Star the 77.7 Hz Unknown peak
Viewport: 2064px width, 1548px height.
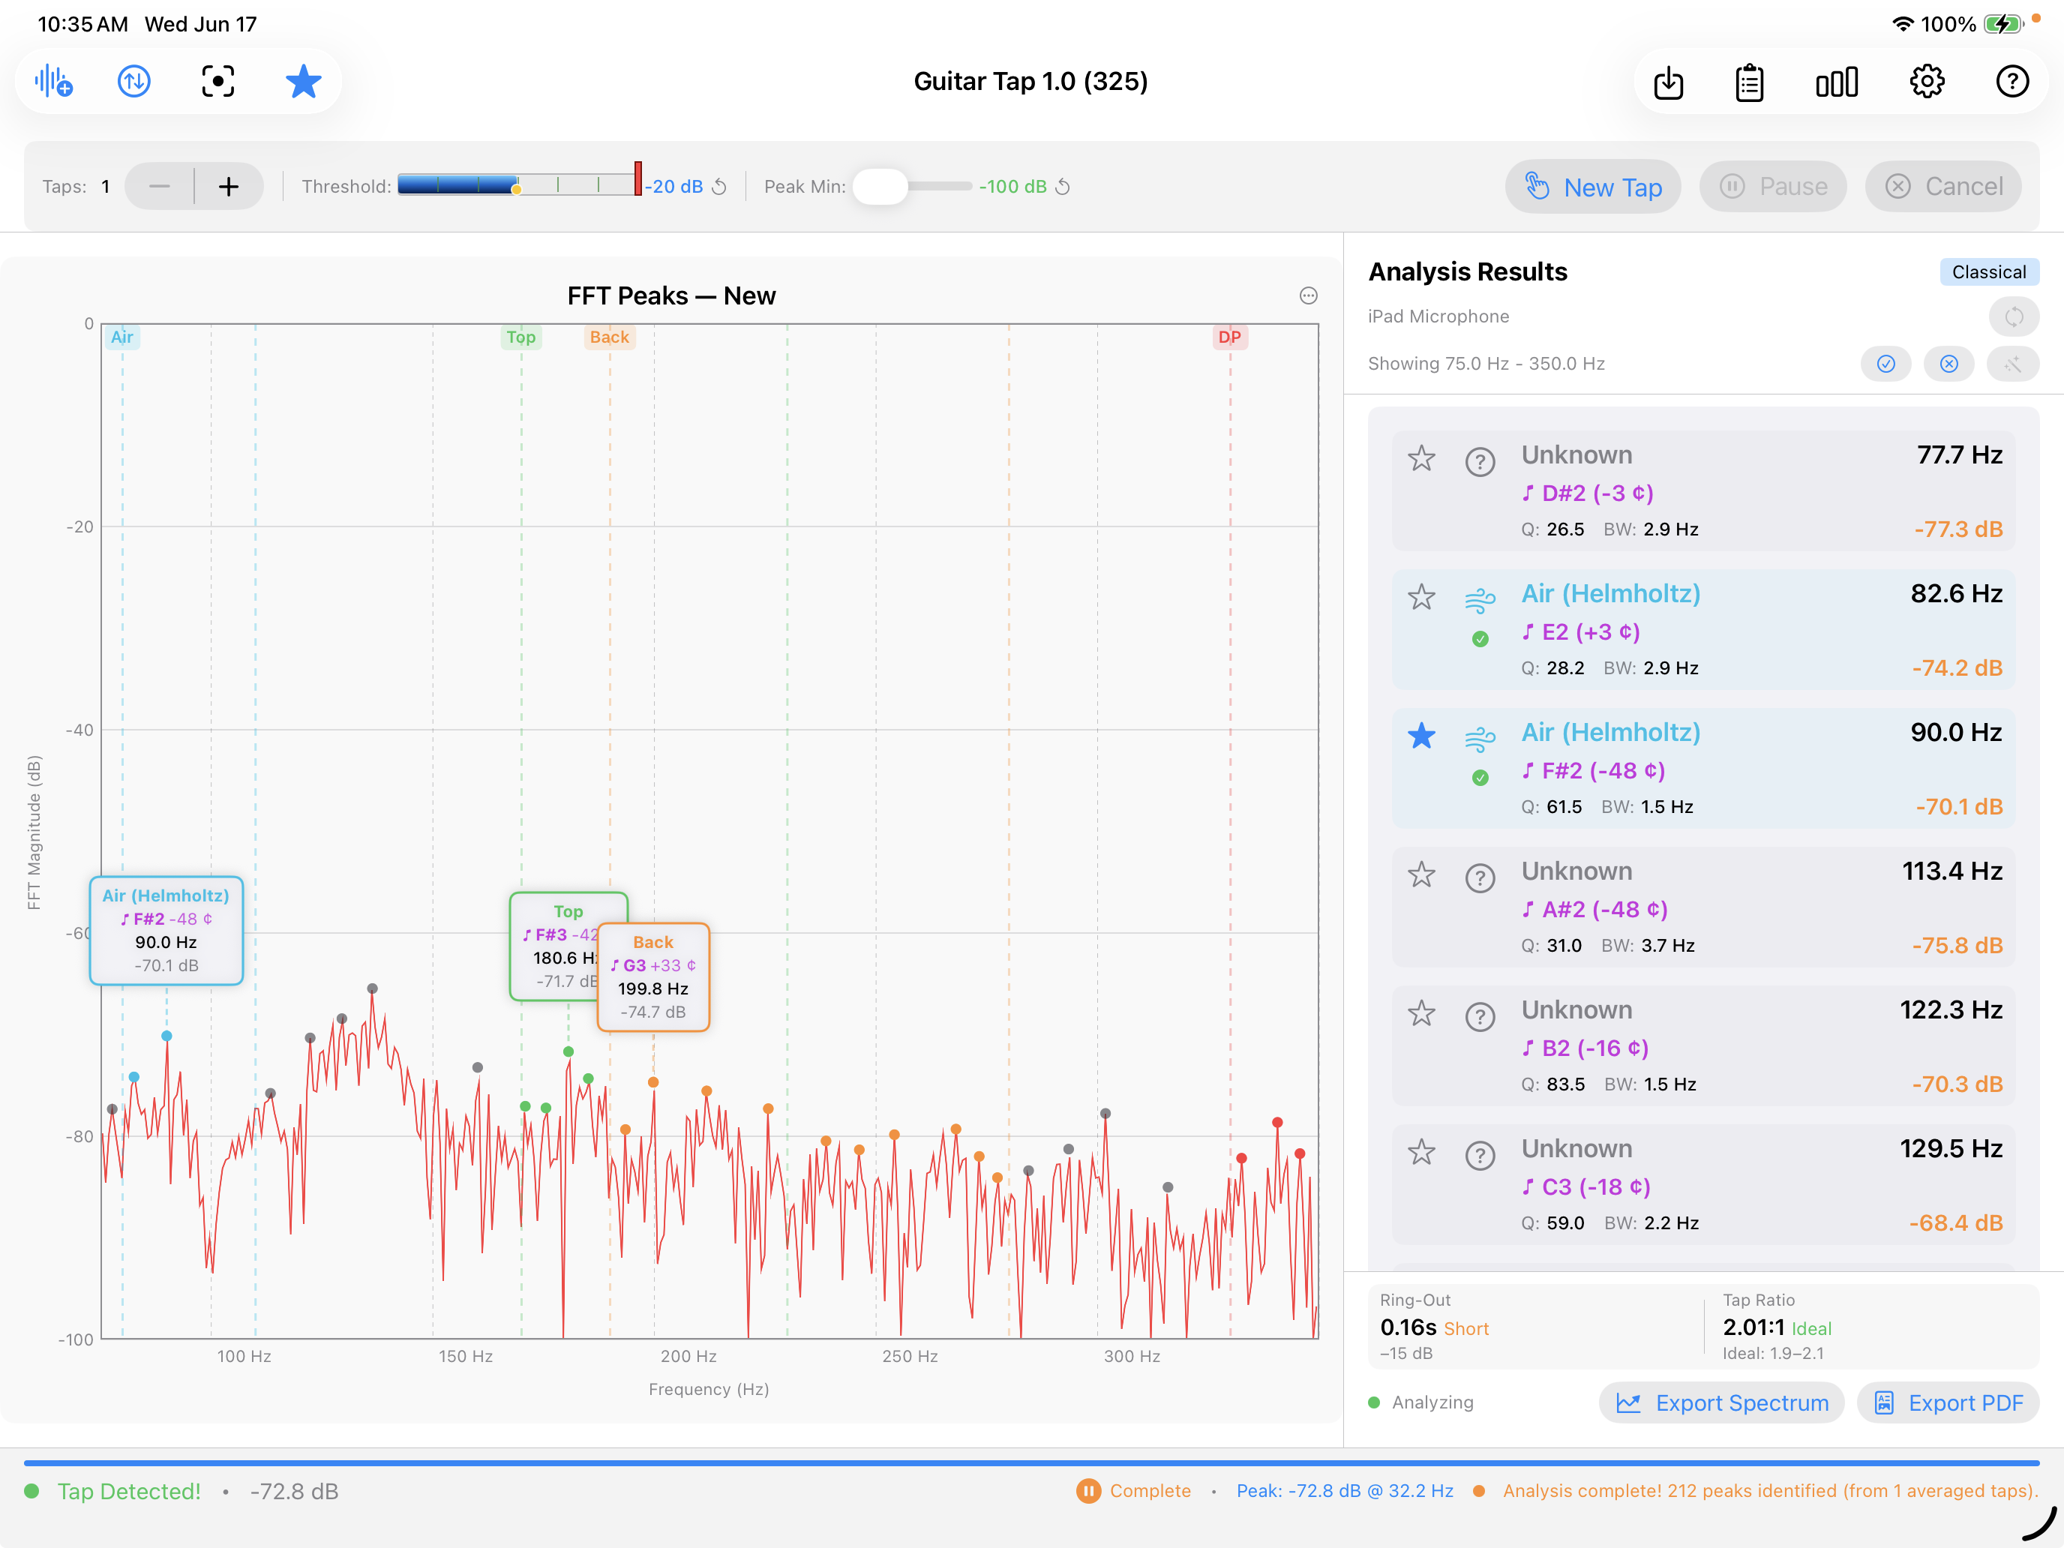pos(1421,458)
